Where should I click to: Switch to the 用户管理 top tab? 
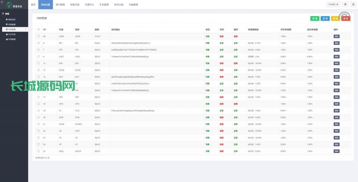tap(60, 5)
